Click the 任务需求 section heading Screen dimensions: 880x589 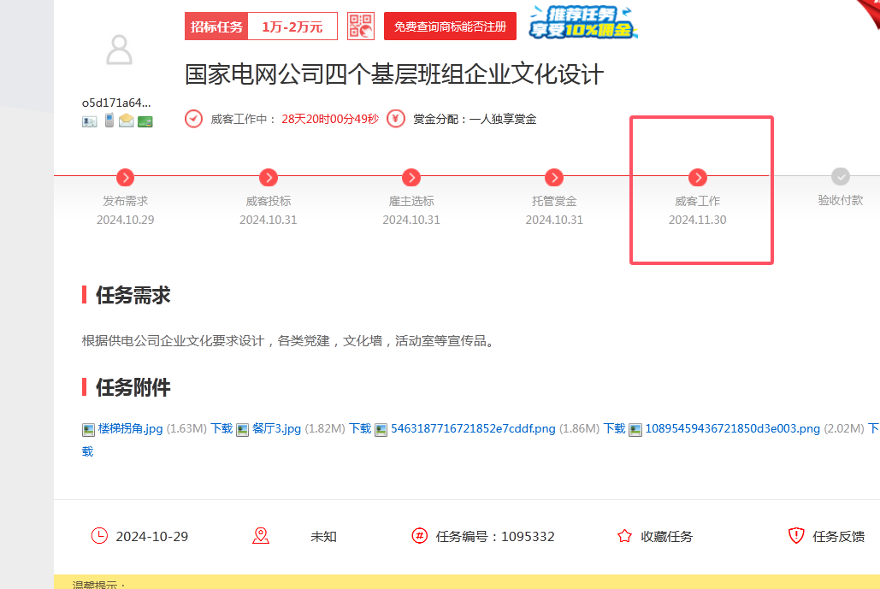pos(133,295)
